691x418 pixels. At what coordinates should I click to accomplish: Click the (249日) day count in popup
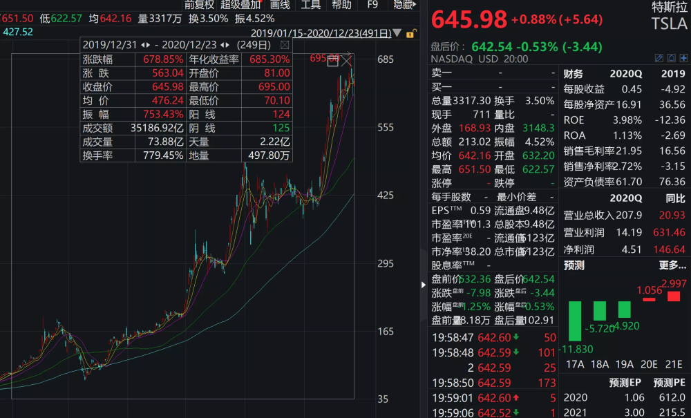254,45
